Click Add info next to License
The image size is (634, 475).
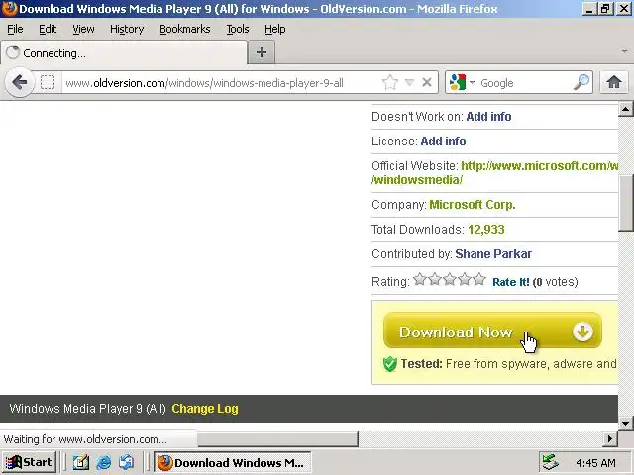443,142
